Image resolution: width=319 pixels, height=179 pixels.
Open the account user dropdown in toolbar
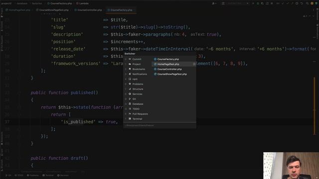(x=214, y=3)
